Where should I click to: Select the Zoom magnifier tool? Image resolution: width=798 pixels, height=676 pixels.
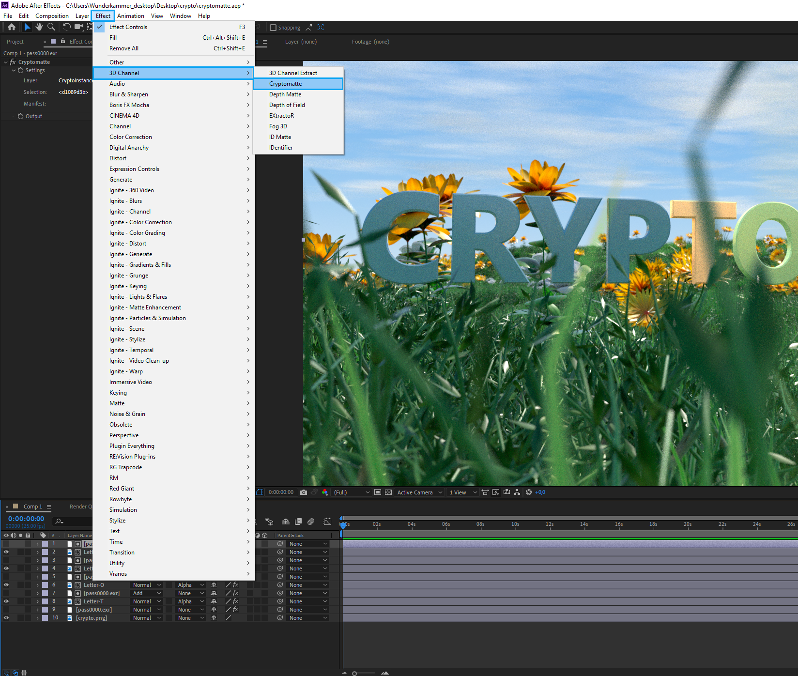tap(51, 27)
